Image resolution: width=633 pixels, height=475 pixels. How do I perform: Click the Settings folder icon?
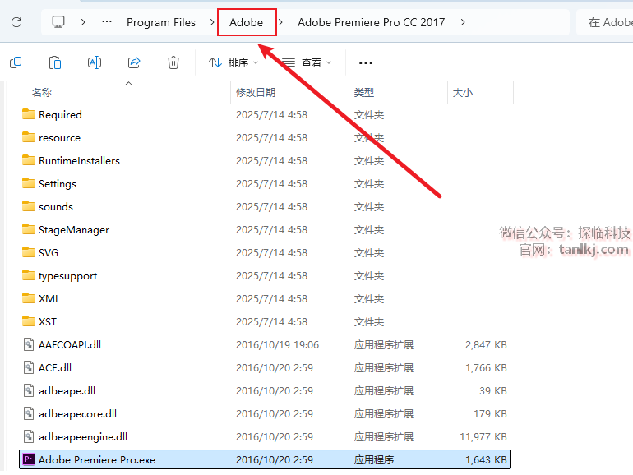(x=28, y=183)
